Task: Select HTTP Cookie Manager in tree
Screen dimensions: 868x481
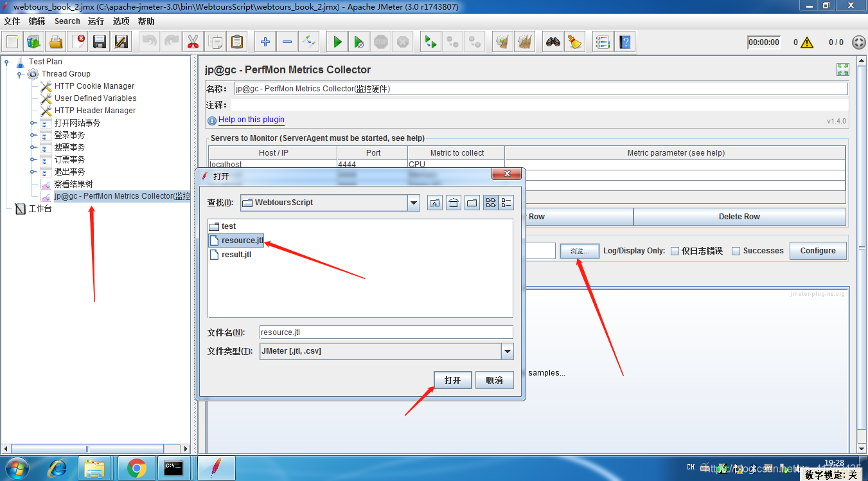Action: click(94, 86)
